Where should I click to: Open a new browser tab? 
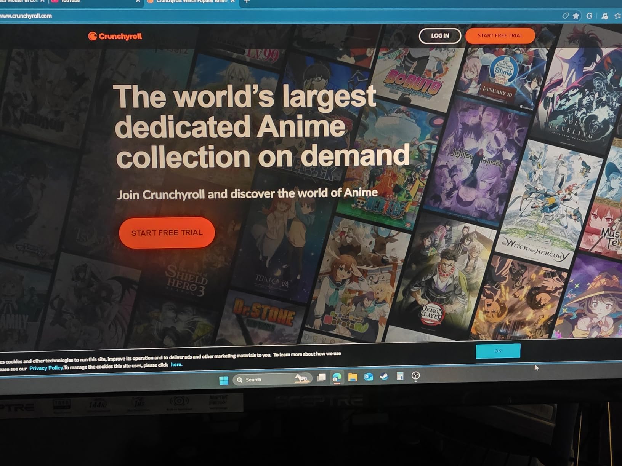pos(247,2)
